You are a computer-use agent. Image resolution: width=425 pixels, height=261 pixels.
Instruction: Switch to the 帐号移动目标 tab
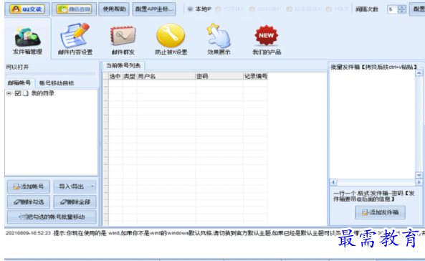(x=57, y=83)
